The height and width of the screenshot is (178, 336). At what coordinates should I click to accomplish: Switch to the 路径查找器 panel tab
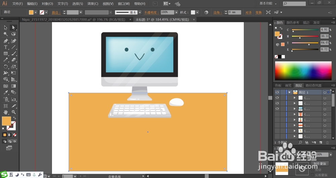click(x=313, y=85)
